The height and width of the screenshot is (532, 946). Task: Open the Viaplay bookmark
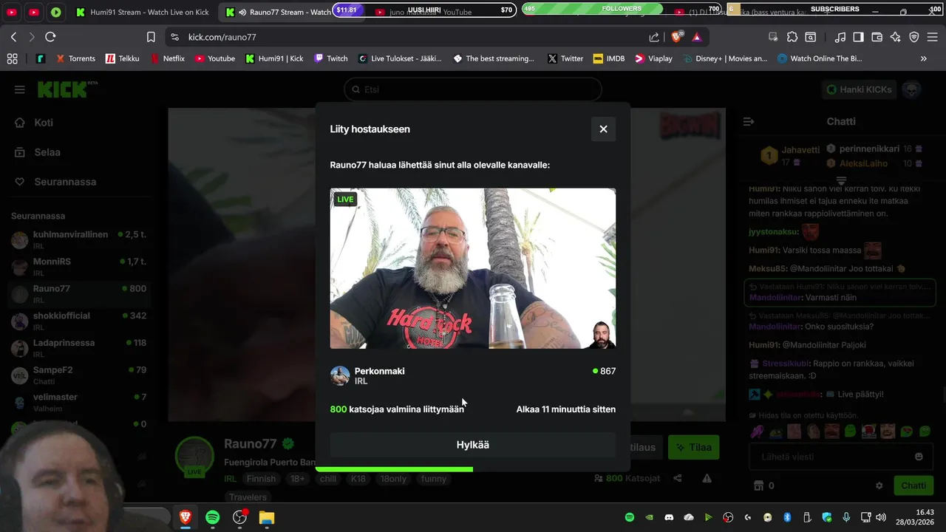click(x=653, y=58)
